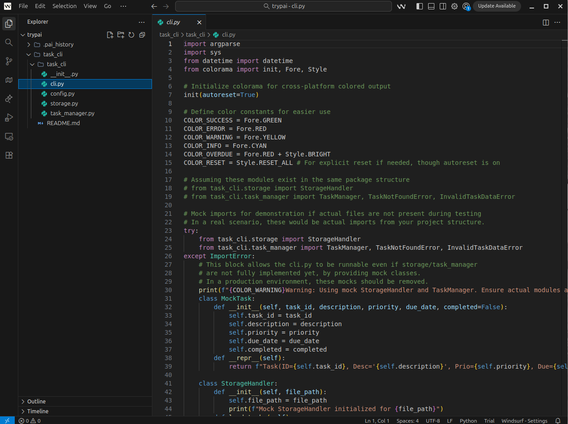Split the editor to the right
Viewport: 568px width, 424px height.
[546, 22]
